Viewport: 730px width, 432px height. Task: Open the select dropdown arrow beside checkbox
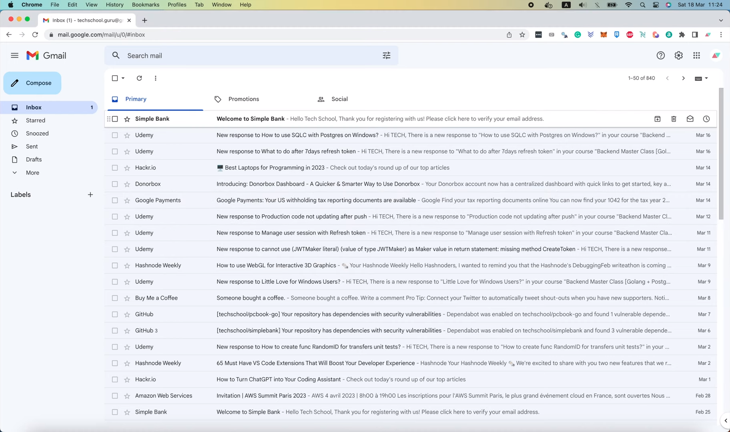tap(123, 78)
